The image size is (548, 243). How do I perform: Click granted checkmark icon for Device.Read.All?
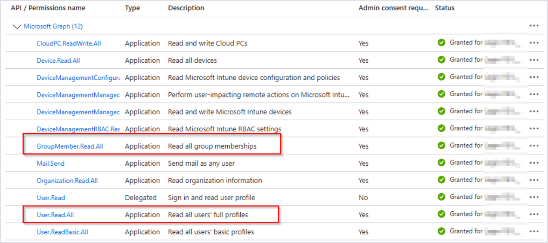[x=441, y=60]
